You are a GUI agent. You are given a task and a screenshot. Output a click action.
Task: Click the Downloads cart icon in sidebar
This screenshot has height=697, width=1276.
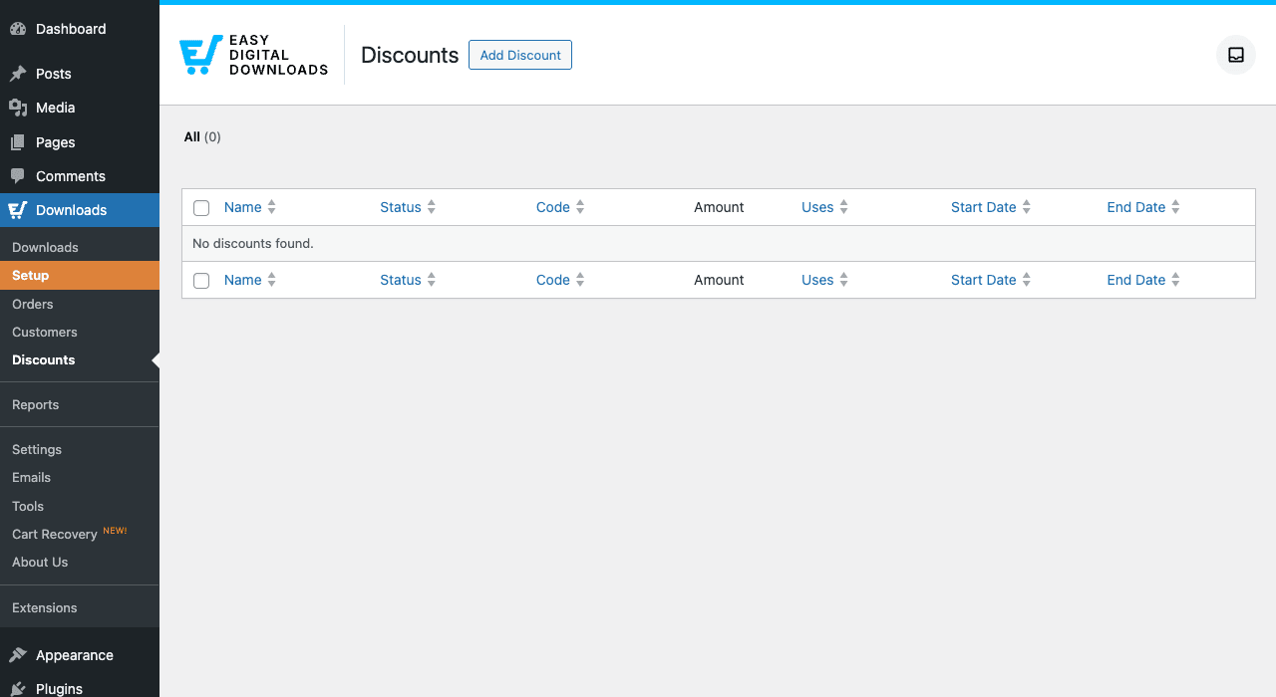point(18,210)
